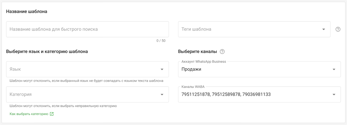
Task: Expand the "Каналы WABA" phone numbers list
Action: (x=256, y=95)
